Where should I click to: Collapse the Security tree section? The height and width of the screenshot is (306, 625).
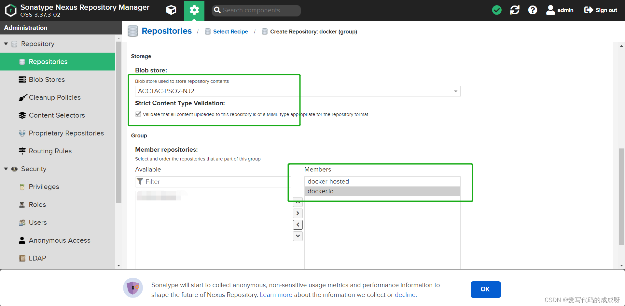[x=6, y=169]
